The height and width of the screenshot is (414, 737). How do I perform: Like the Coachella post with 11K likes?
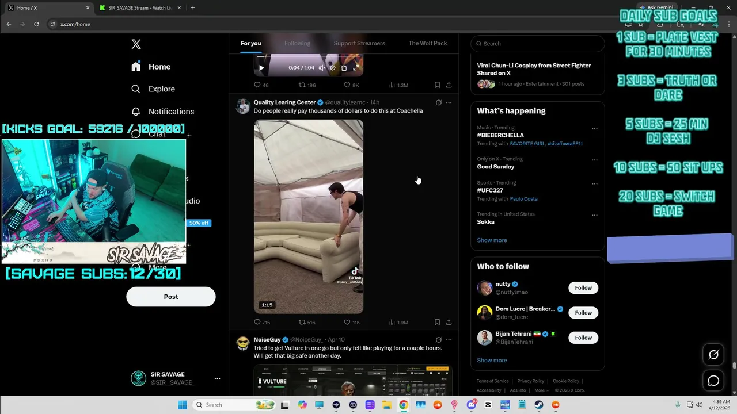coord(352,323)
